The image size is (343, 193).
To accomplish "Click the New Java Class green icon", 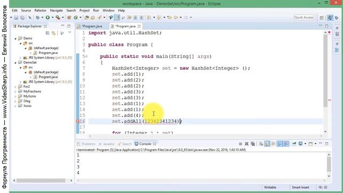I will 76,18.
